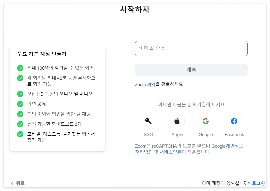Sign up using the SSO key icon
270x191 pixels.
tap(148, 121)
